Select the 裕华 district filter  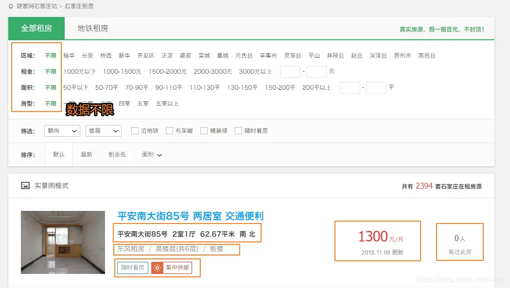(x=69, y=55)
